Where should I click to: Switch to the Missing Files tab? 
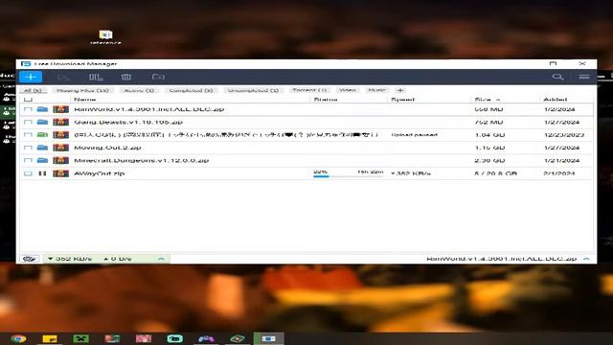83,90
